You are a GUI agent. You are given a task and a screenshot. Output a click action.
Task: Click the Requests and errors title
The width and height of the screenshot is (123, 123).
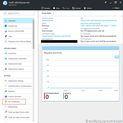point(53,53)
